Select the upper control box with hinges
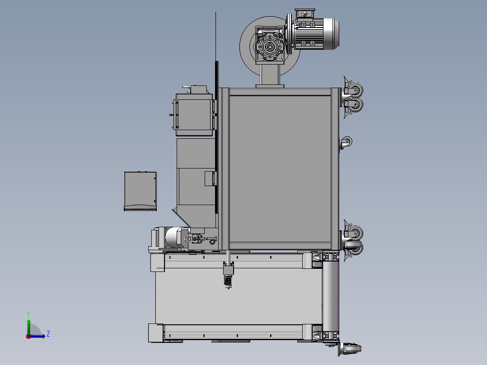Image resolution: width=487 pixels, height=365 pixels. tap(194, 115)
